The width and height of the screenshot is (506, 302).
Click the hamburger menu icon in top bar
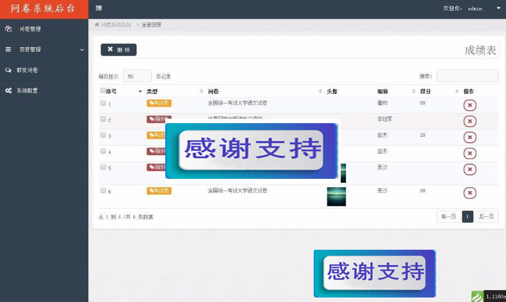tap(99, 8)
